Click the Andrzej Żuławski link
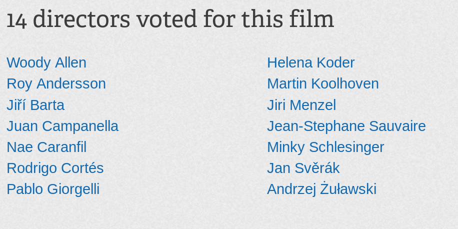This screenshot has width=458, height=229. (x=321, y=189)
